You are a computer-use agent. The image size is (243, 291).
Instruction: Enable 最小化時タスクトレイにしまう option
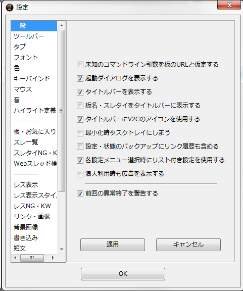(80, 133)
